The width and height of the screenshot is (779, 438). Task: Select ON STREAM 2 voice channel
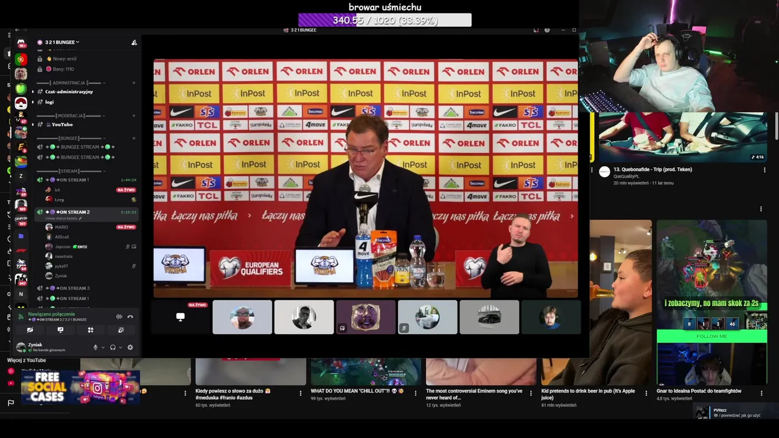[x=86, y=212]
